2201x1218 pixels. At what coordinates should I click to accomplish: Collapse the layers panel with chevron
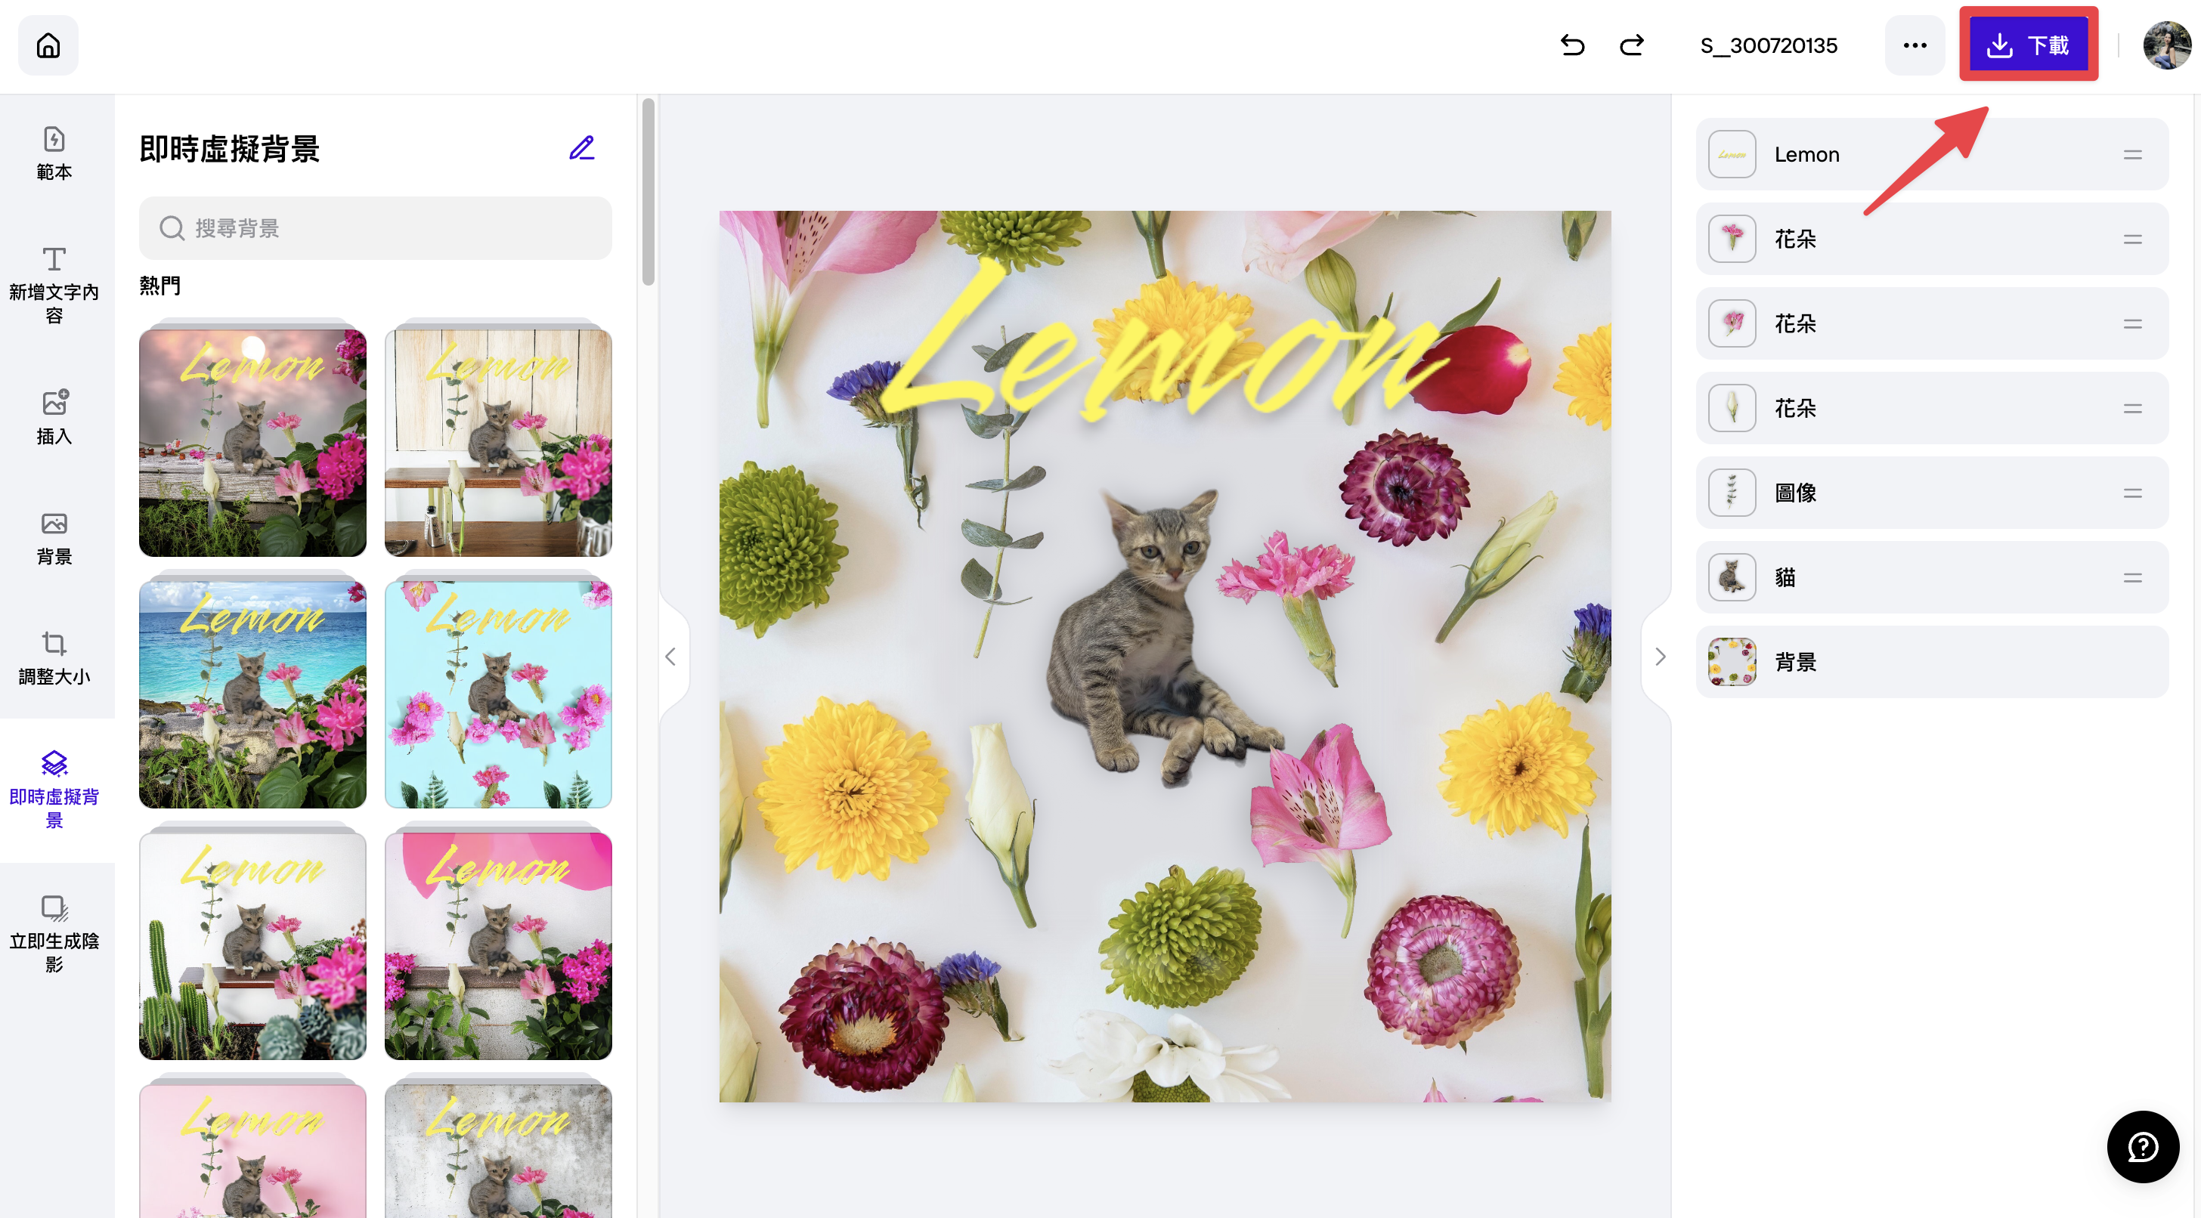tap(1660, 656)
